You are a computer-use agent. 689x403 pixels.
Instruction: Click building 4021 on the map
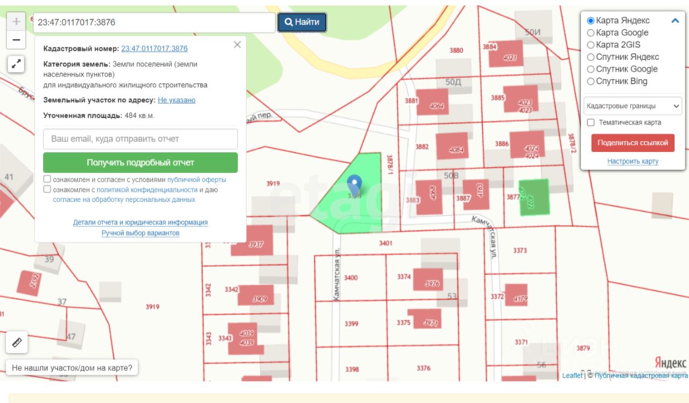[x=507, y=54]
